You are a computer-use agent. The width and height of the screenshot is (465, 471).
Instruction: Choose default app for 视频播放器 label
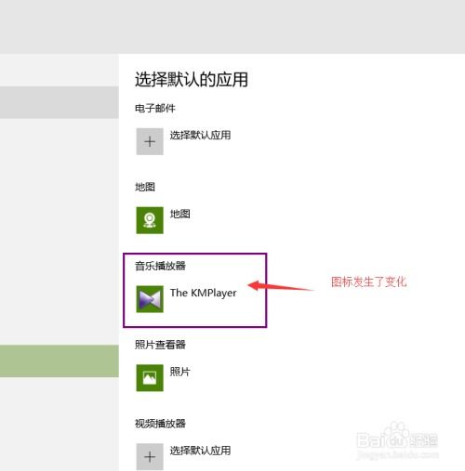(200, 451)
